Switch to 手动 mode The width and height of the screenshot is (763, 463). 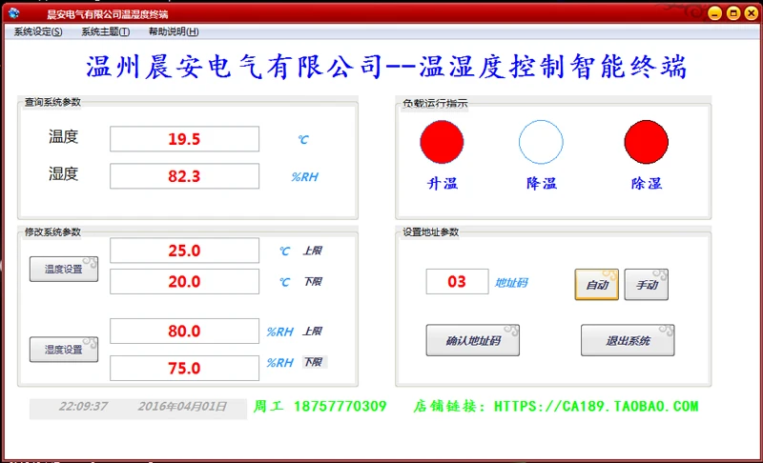(647, 284)
